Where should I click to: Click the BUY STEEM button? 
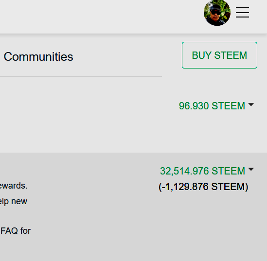[x=219, y=55]
